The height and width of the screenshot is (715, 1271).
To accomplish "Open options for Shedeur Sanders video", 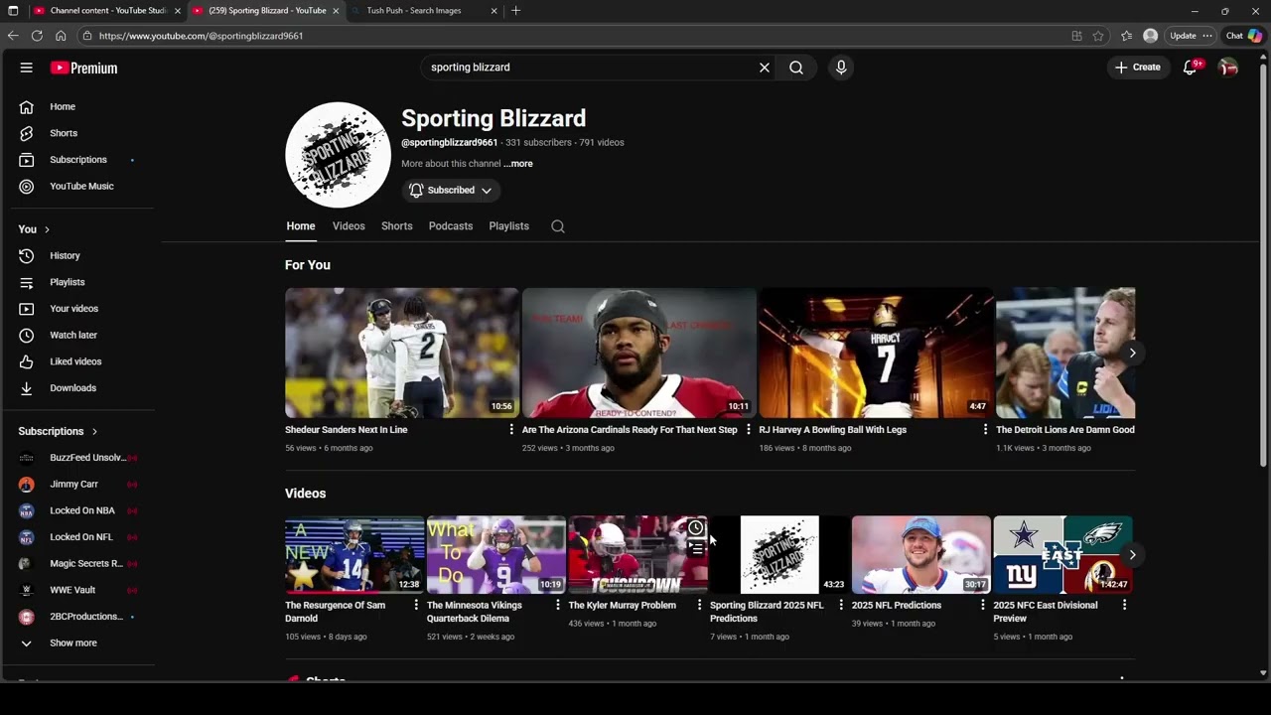I will point(511,430).
